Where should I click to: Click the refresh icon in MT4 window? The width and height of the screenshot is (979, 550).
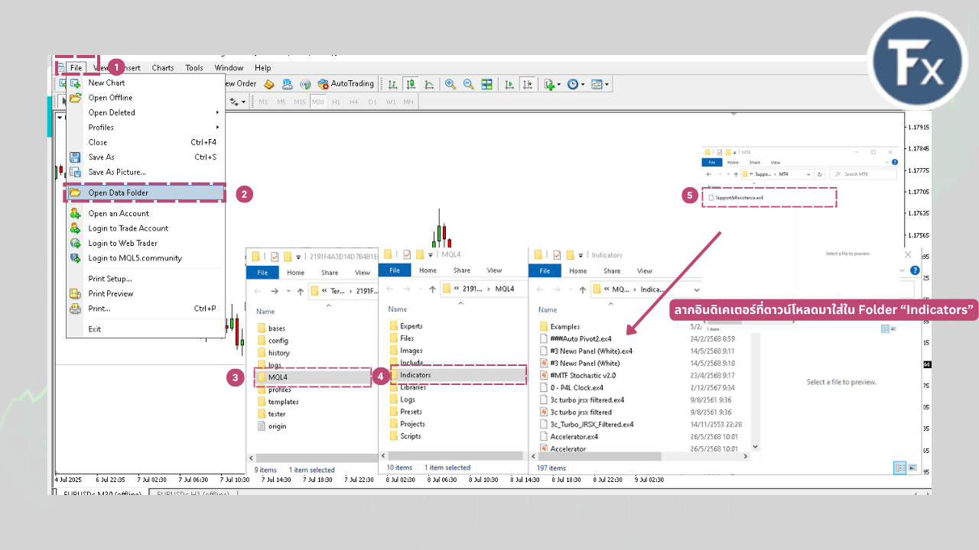(820, 174)
